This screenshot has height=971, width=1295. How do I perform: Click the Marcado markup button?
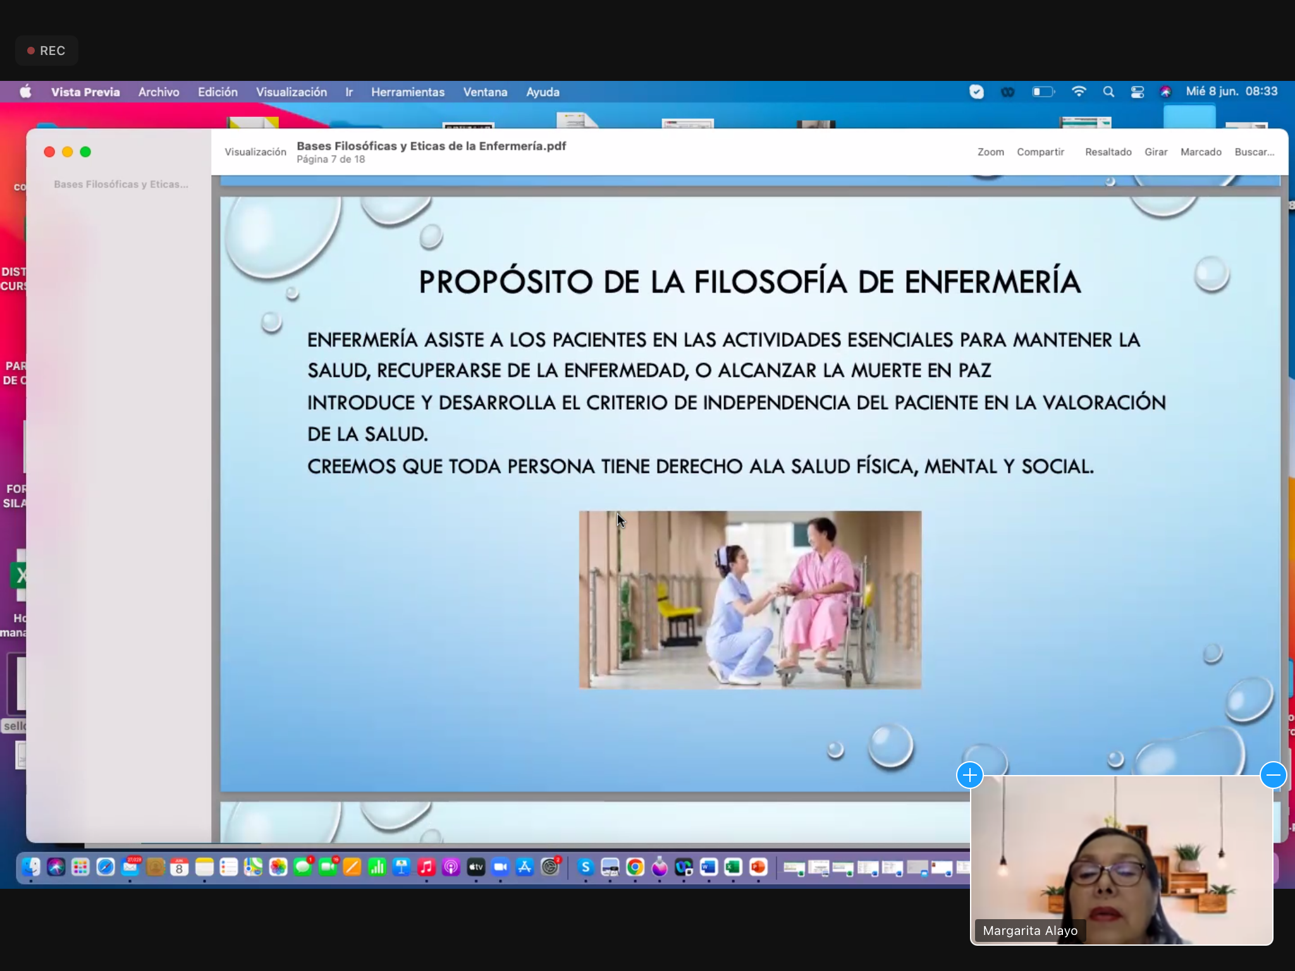point(1201,152)
